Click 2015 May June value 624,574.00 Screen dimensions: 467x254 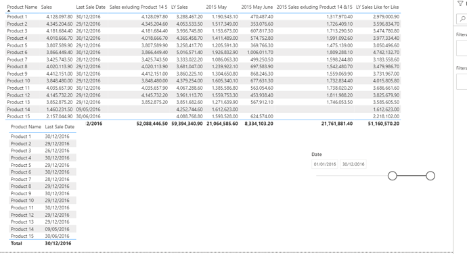262,116
